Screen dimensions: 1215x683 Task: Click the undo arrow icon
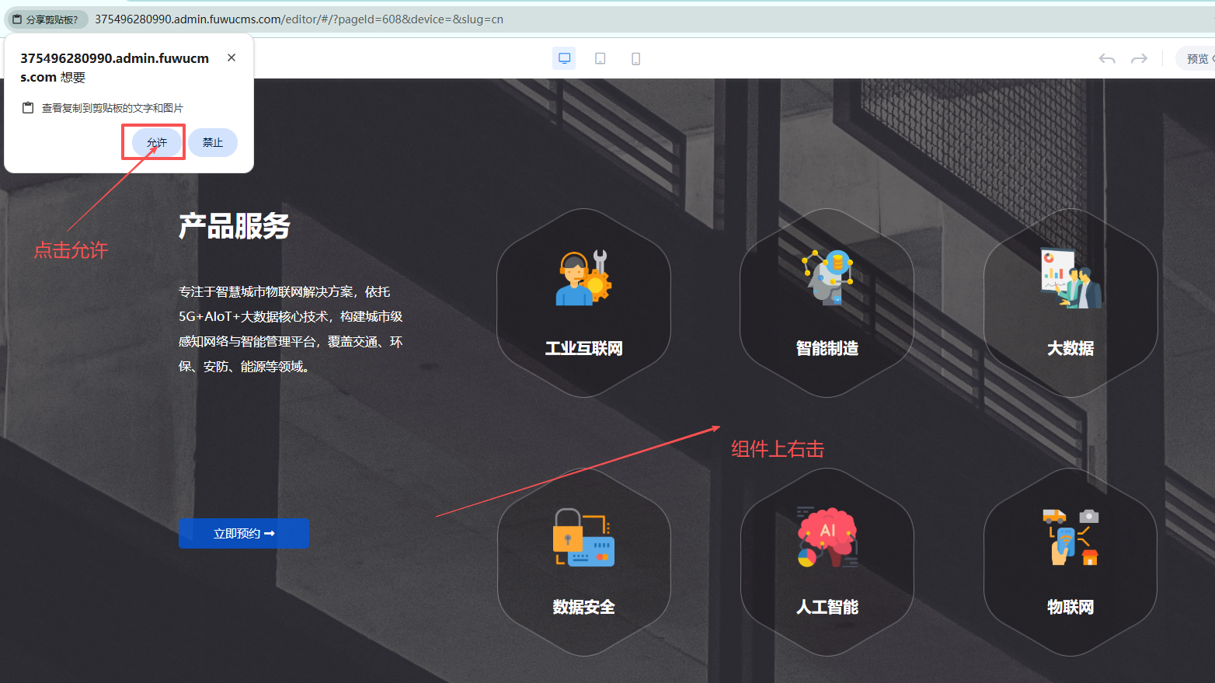[1107, 59]
